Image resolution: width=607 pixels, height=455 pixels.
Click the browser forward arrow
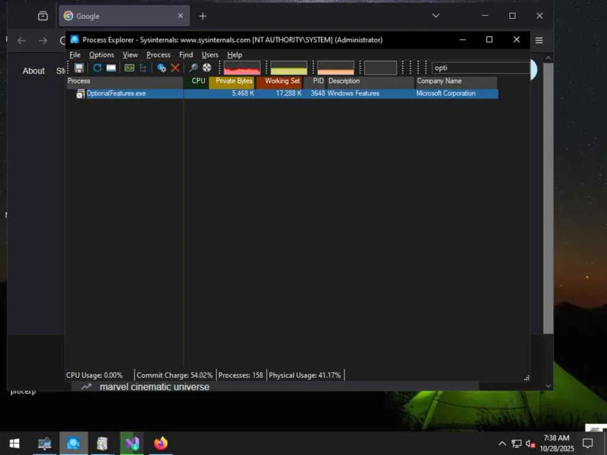coord(43,41)
